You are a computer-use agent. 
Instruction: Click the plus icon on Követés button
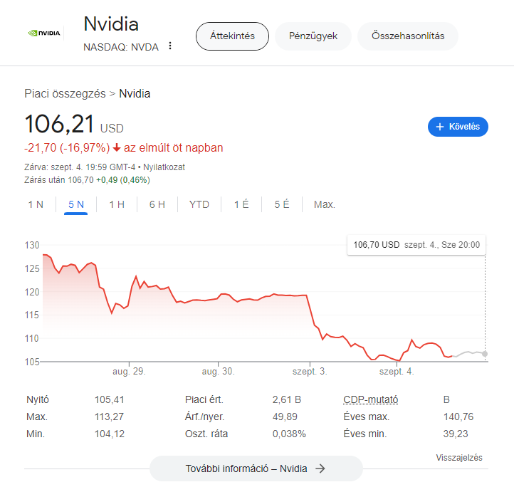click(x=440, y=127)
